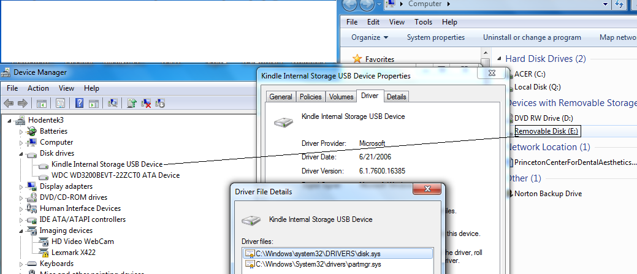This screenshot has width=637, height=274.
Task: Open Device Manager Help menu
Action: [x=91, y=88]
